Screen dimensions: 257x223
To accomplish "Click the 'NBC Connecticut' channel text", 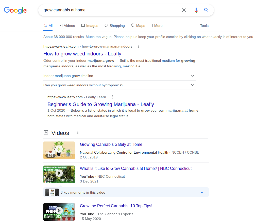I will [x=111, y=177].
